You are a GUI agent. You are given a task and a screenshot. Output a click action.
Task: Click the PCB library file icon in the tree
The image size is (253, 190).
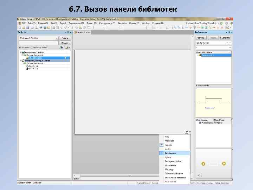point(27,69)
